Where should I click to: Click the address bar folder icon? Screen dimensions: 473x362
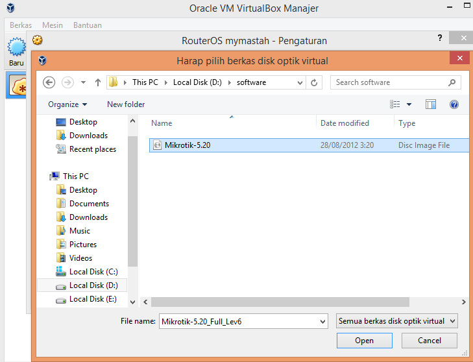pyautogui.click(x=114, y=82)
